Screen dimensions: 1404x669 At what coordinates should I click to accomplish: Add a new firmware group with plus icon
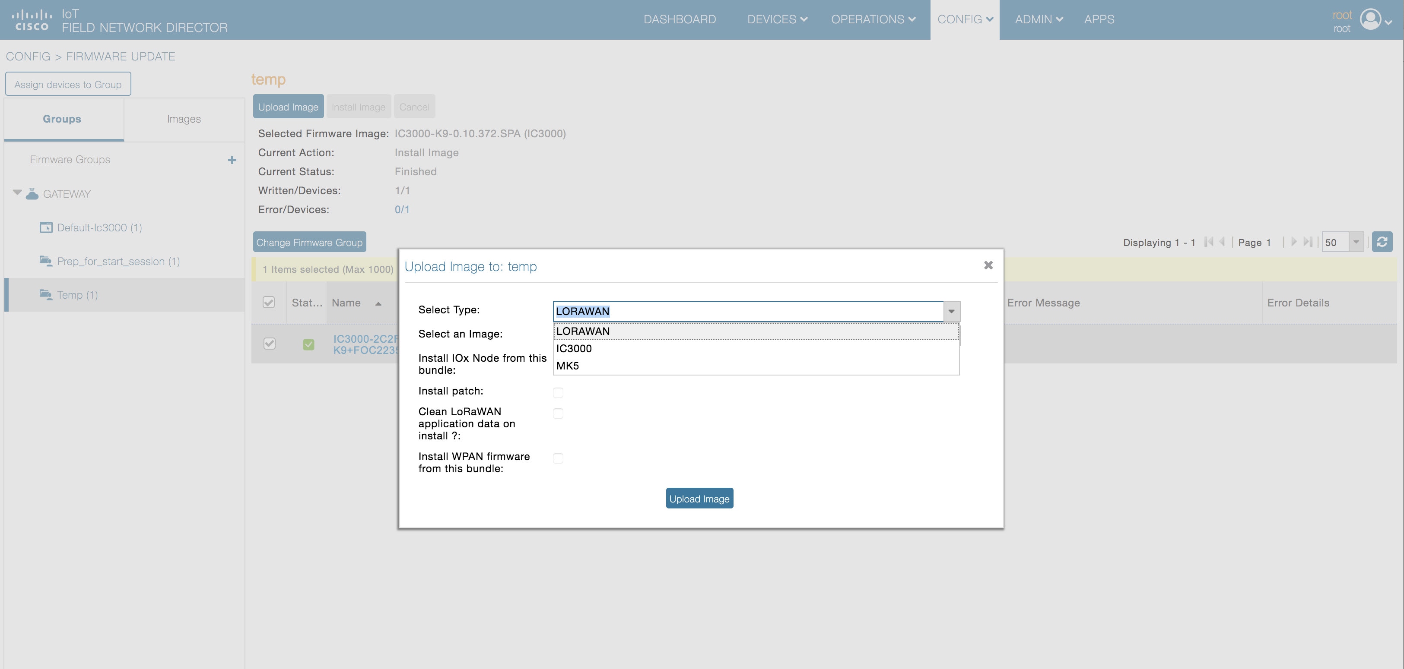[x=232, y=160]
